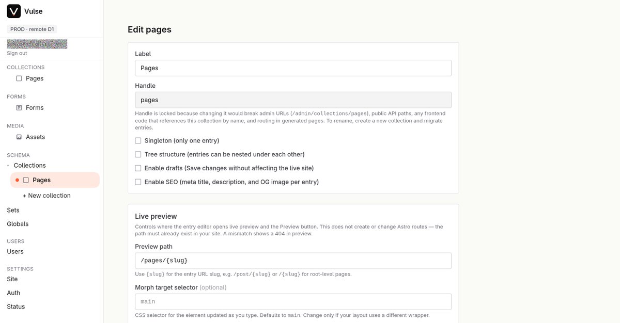Screen dimensions: 620x323
Task: Click the Vulse logo icon
Action: pyautogui.click(x=14, y=11)
